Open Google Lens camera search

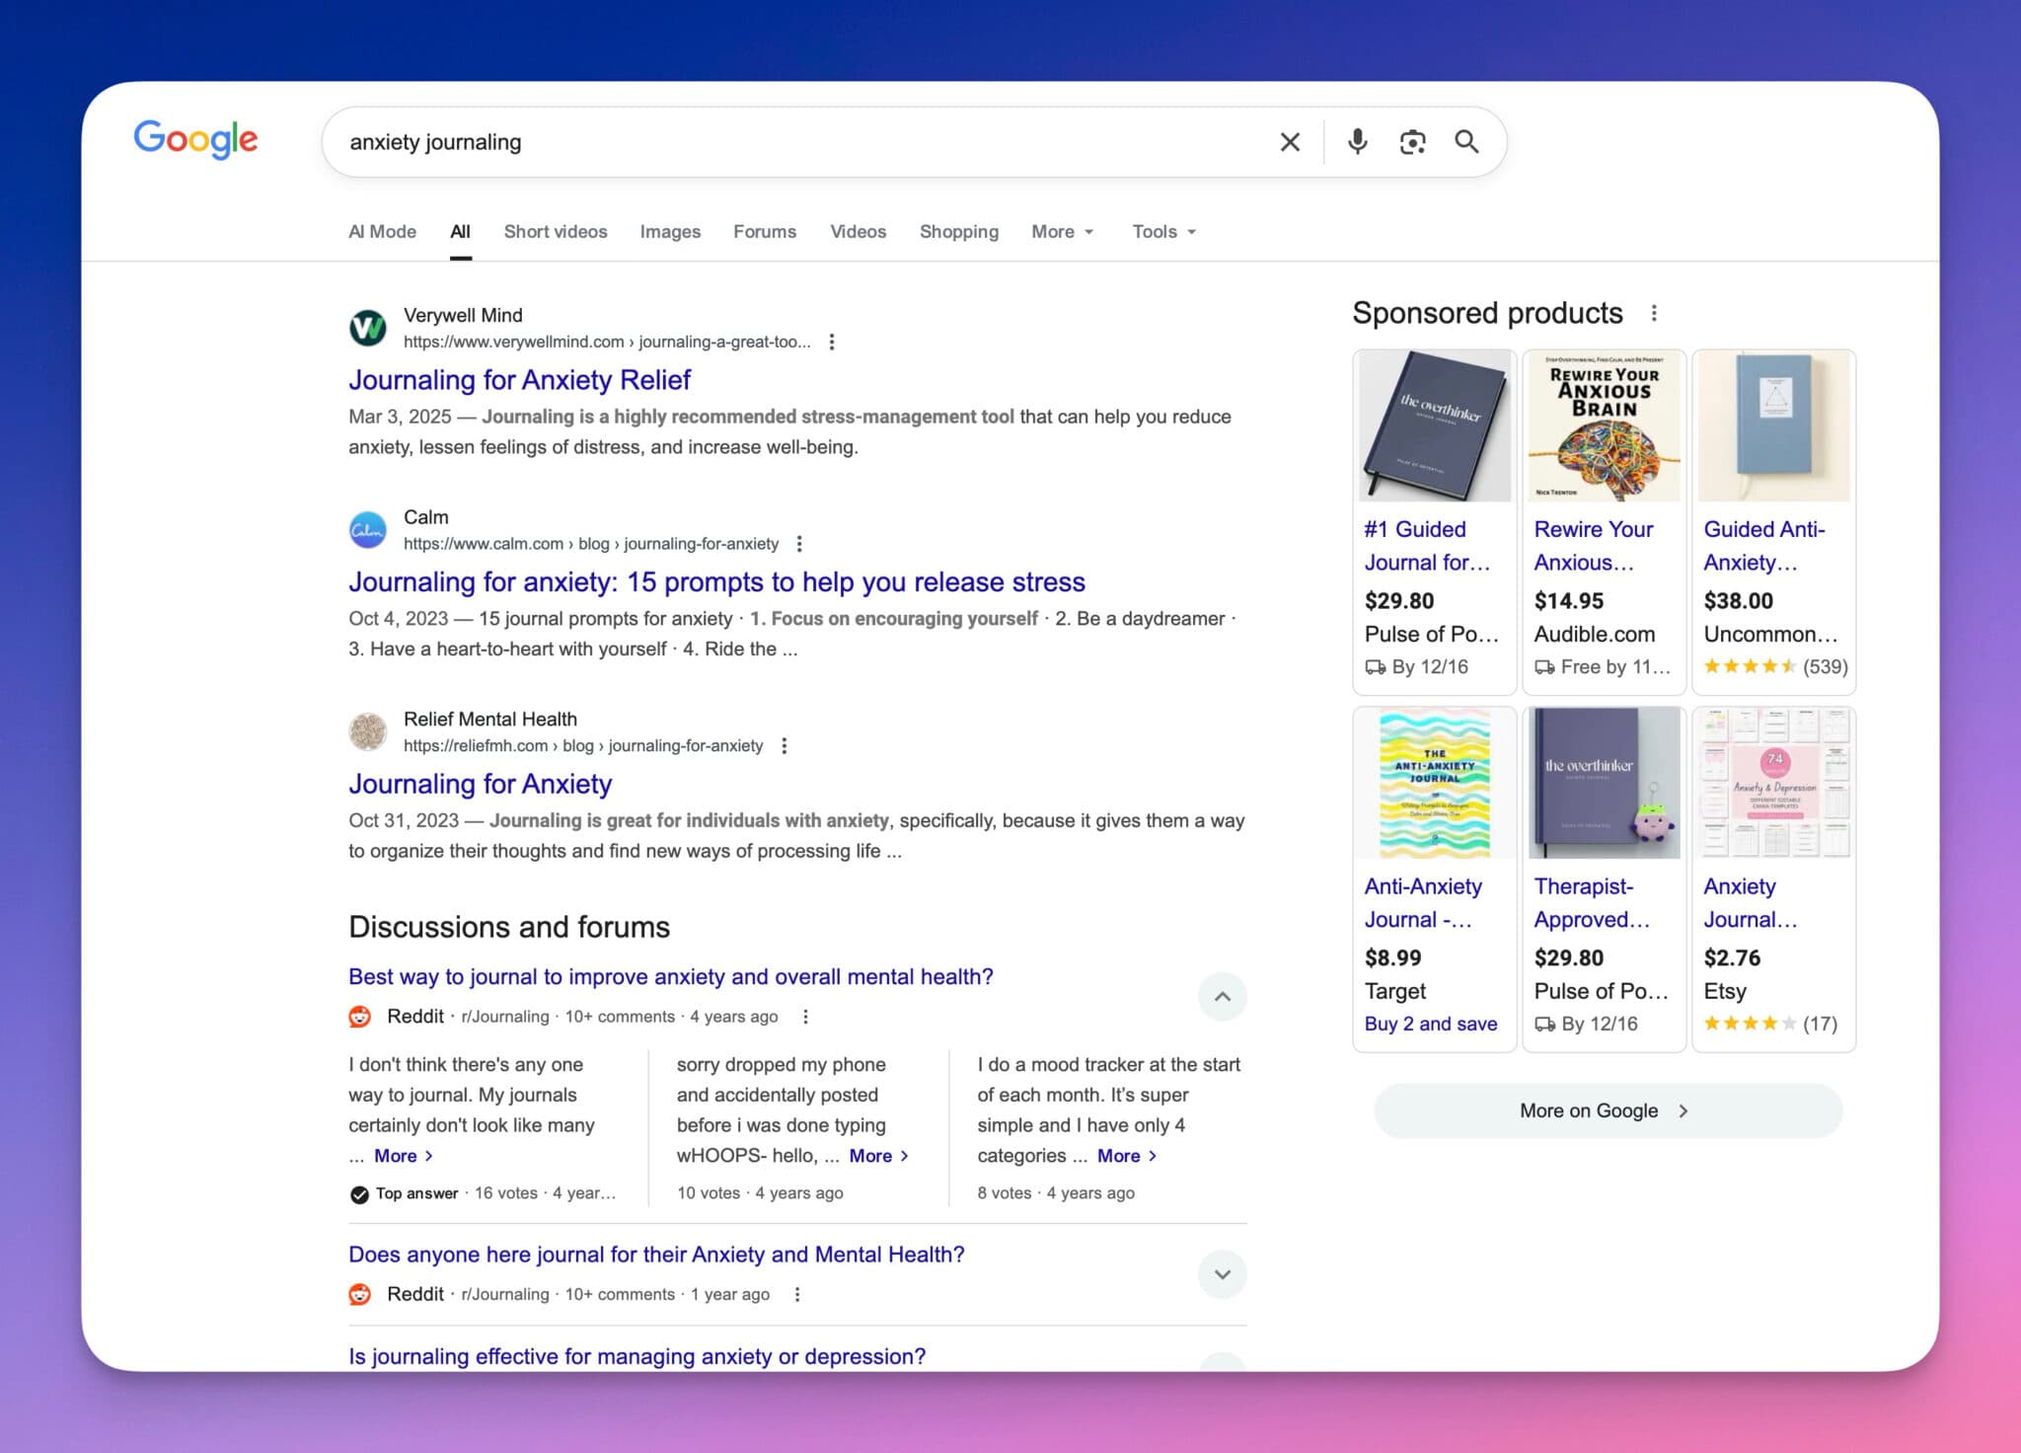click(1411, 142)
